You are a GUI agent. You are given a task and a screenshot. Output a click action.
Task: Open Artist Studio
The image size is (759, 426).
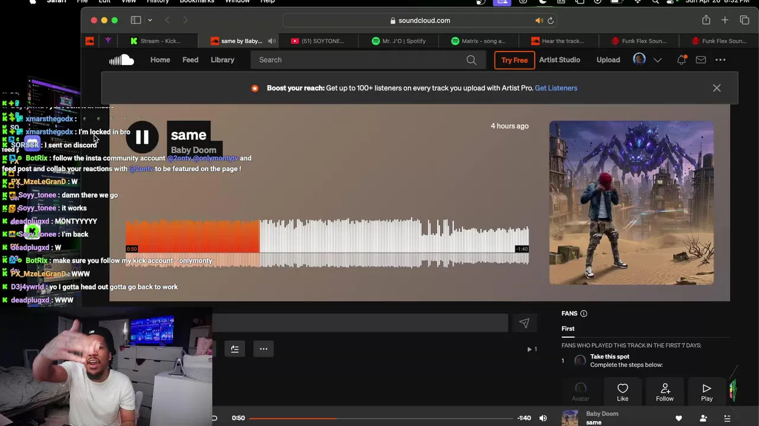tap(559, 60)
